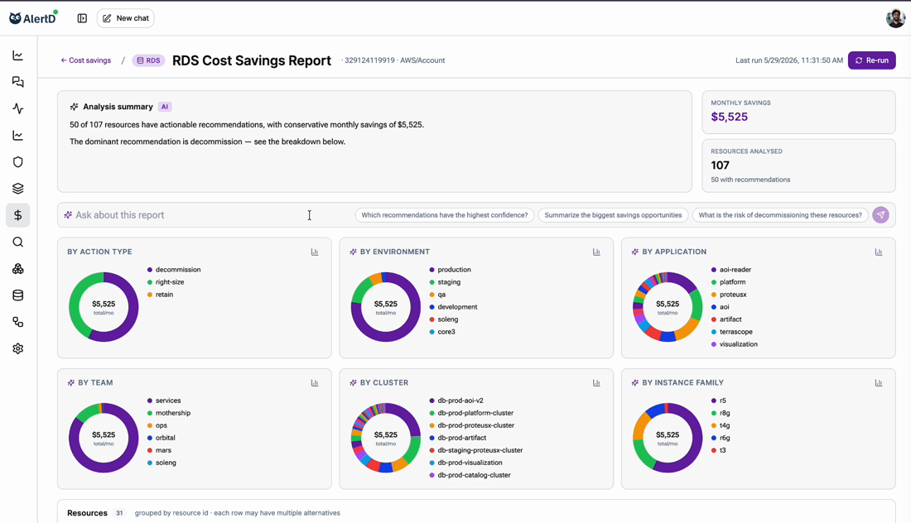Open the magnifier search sidebar icon

[x=18, y=242]
